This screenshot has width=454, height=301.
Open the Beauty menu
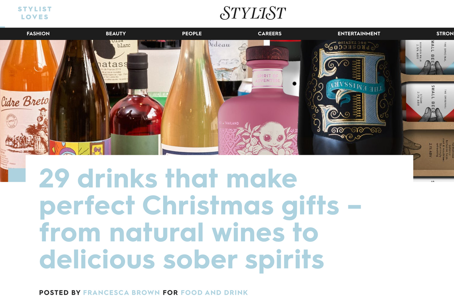click(x=116, y=34)
